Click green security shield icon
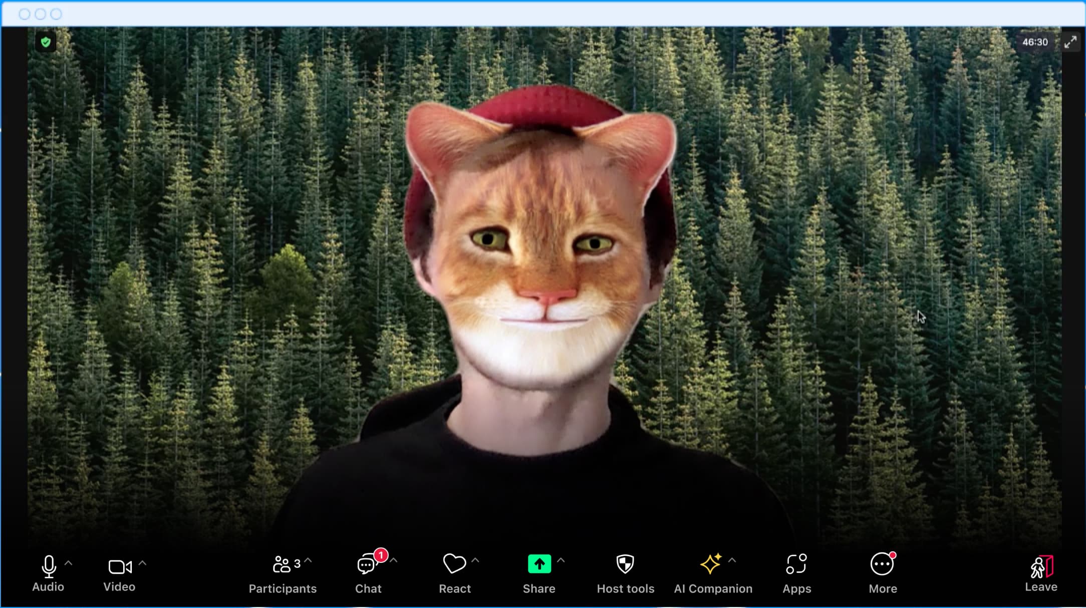The width and height of the screenshot is (1086, 608). pos(46,42)
